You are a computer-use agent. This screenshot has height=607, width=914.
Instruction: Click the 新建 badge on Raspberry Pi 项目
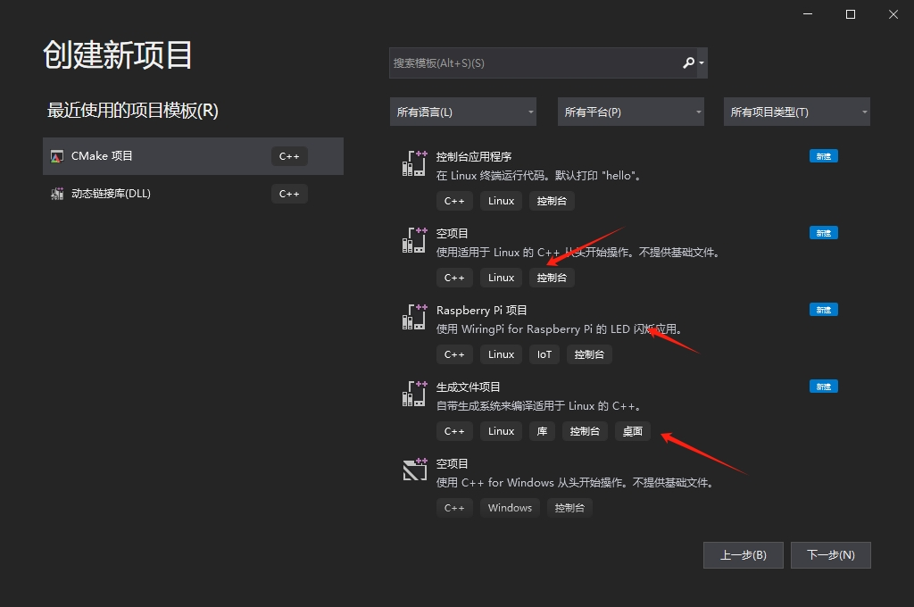(824, 310)
